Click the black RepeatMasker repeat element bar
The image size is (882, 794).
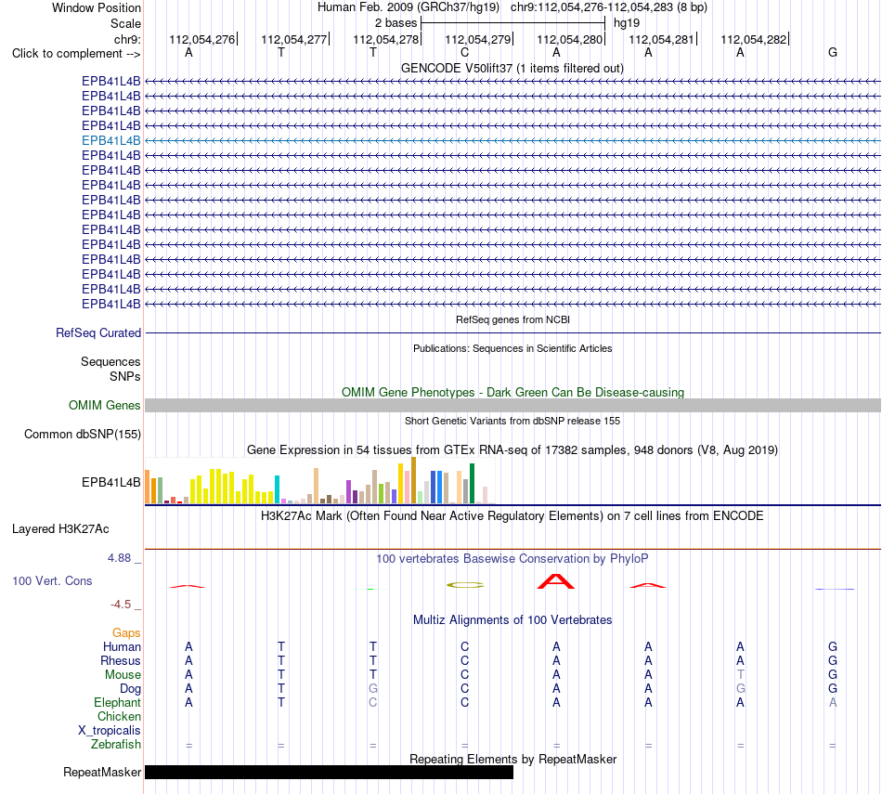click(x=329, y=772)
